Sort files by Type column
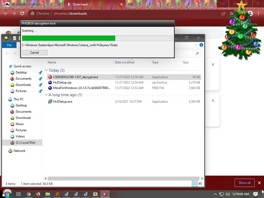Screen dimensions: 264x198 (155, 62)
